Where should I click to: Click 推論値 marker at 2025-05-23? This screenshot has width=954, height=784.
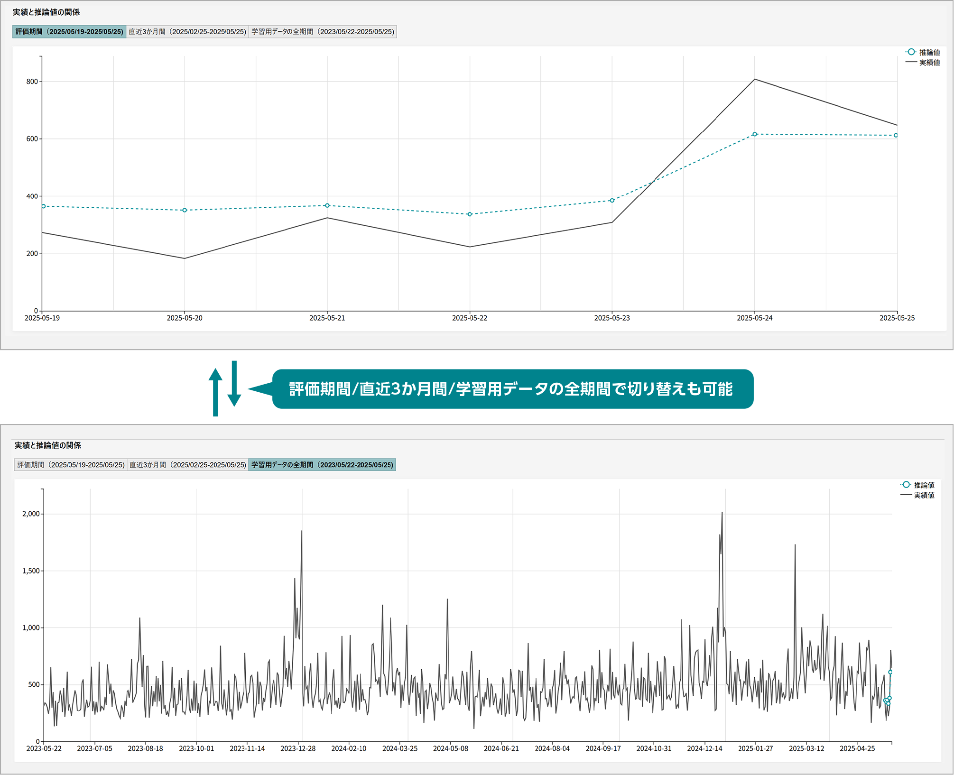coord(612,201)
